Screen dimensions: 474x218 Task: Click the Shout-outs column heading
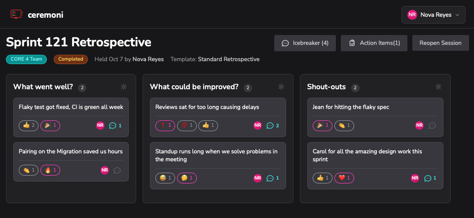coord(327,87)
